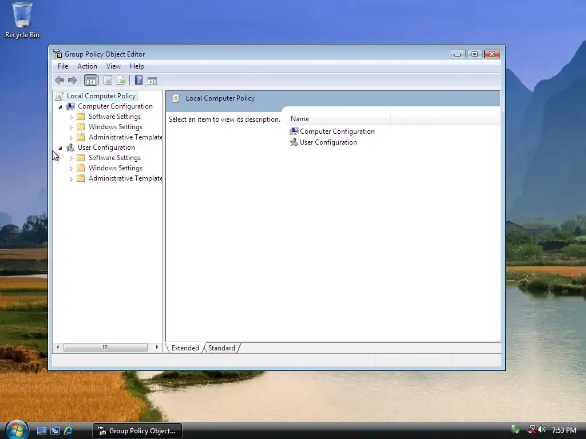Open the Recycle Bin desktop icon
Screen dimensions: 586x439
[x=22, y=20]
